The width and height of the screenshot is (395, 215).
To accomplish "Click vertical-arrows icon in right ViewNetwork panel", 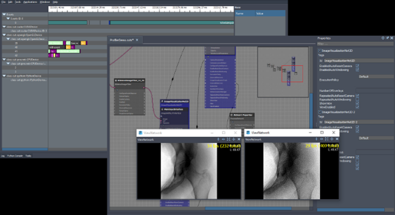I will pyautogui.click(x=317, y=139).
